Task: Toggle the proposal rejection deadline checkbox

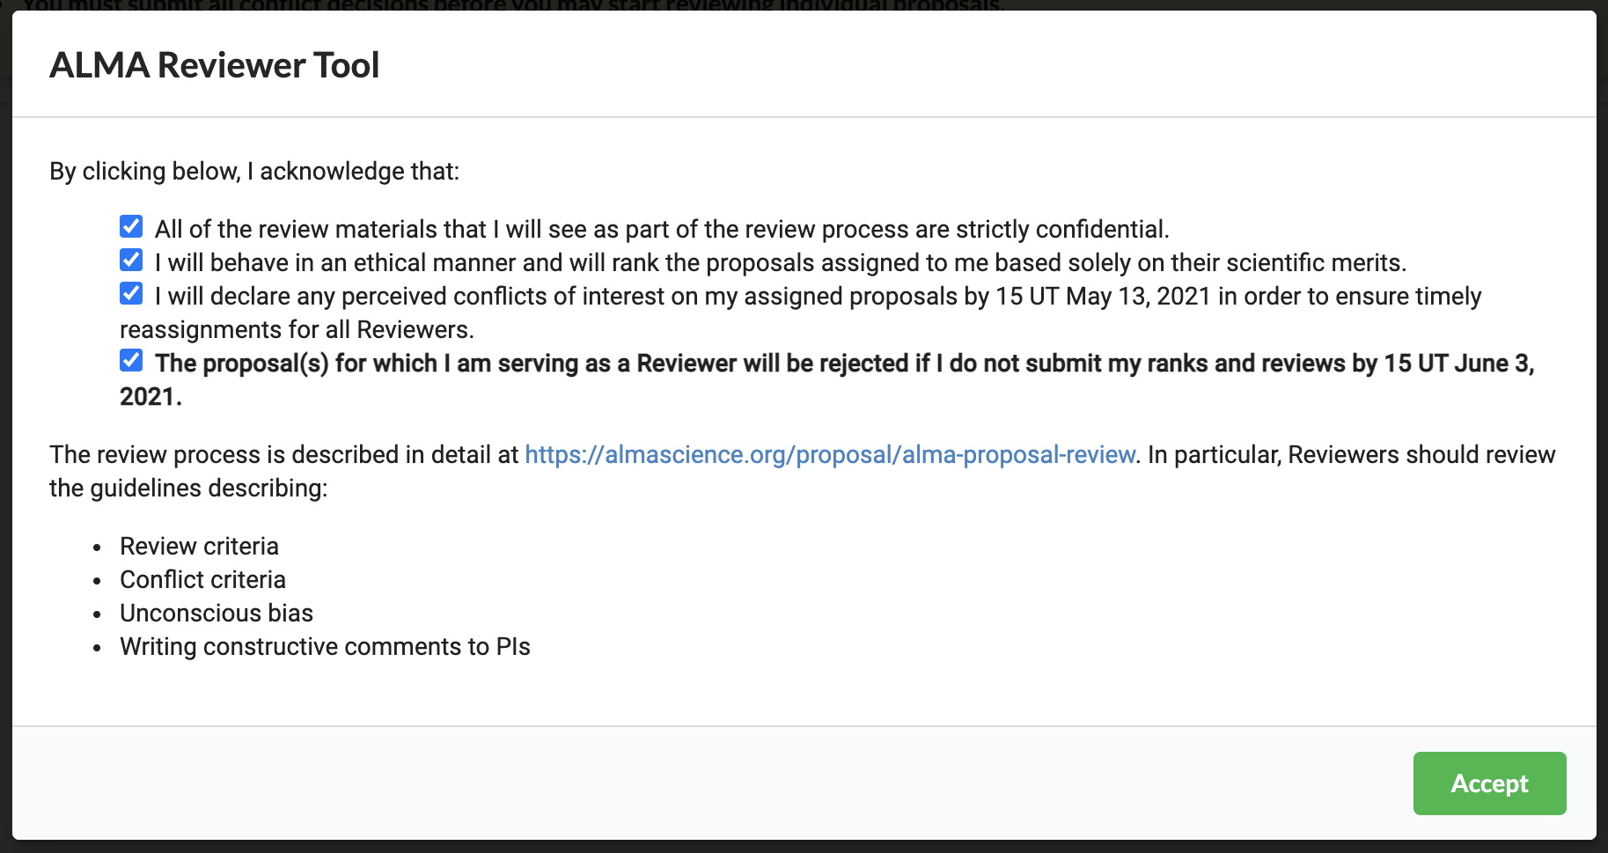Action: click(131, 361)
